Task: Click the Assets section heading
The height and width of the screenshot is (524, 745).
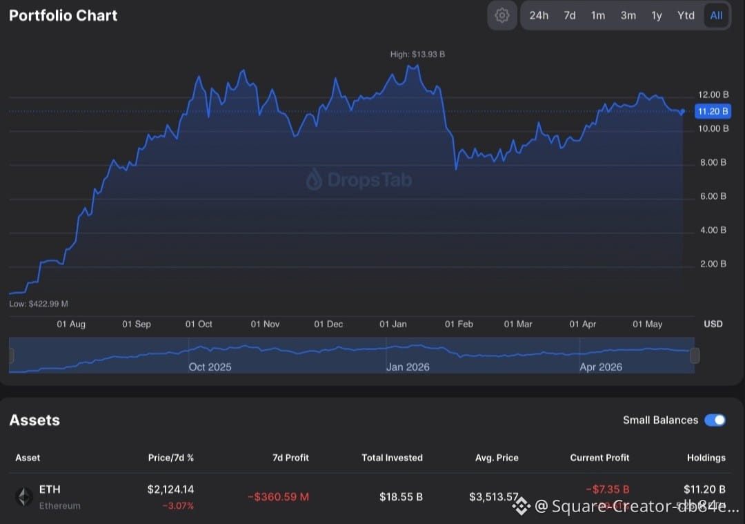Action: coord(34,420)
